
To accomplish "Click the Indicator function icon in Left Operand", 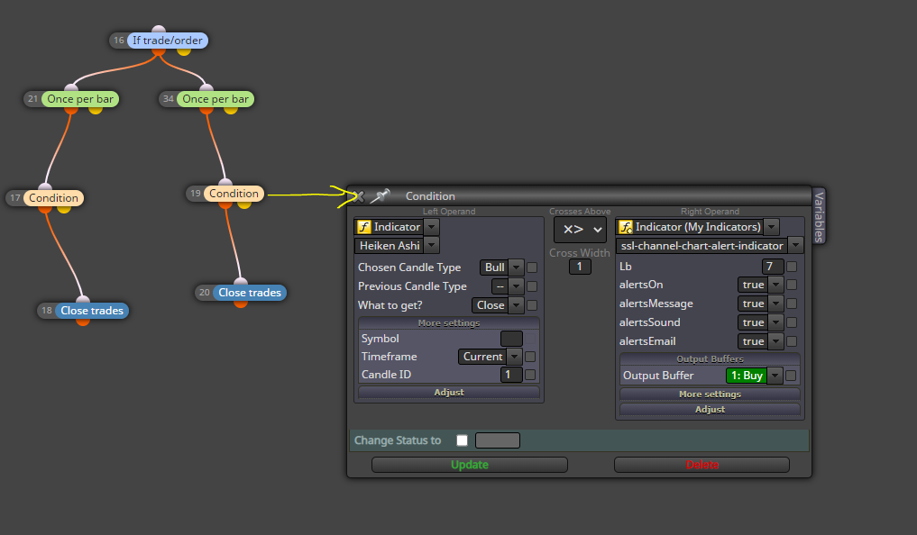I will click(364, 227).
